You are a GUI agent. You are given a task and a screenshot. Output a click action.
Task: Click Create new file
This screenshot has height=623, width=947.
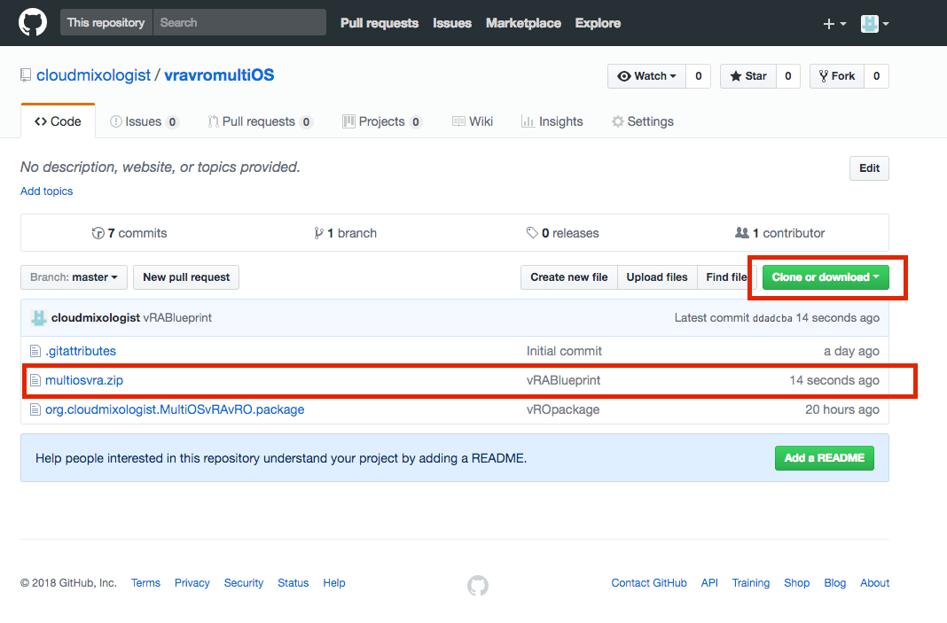click(569, 277)
